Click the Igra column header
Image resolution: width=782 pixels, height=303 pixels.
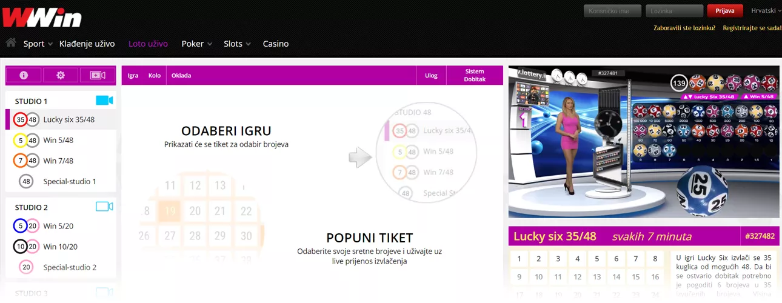pyautogui.click(x=133, y=76)
